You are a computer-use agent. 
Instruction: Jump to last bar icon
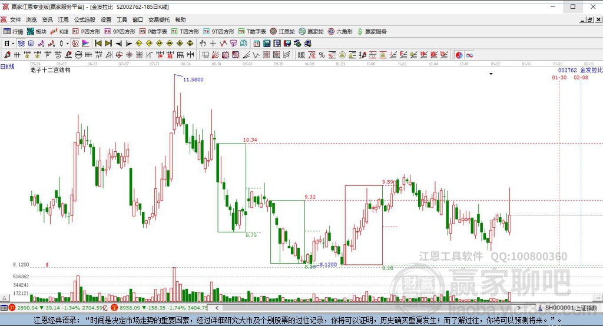pos(108,44)
